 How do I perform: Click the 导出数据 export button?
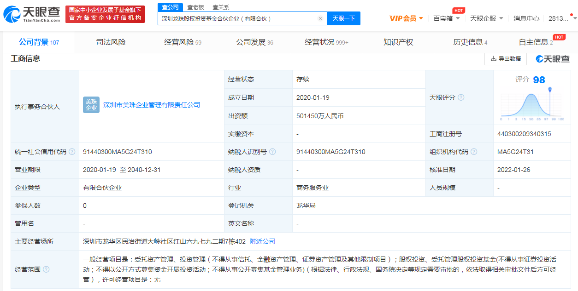(x=506, y=58)
